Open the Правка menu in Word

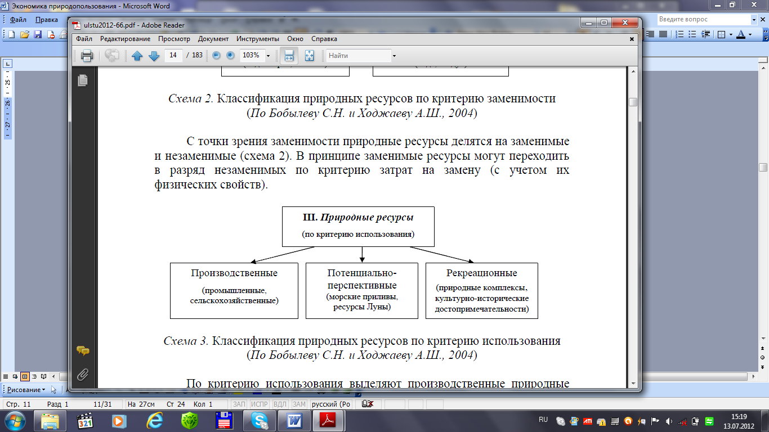[46, 20]
